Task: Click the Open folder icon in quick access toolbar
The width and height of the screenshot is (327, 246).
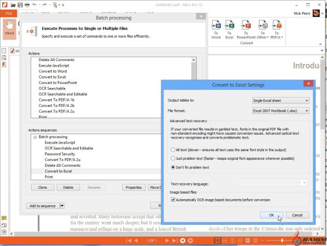Action: 13,5
